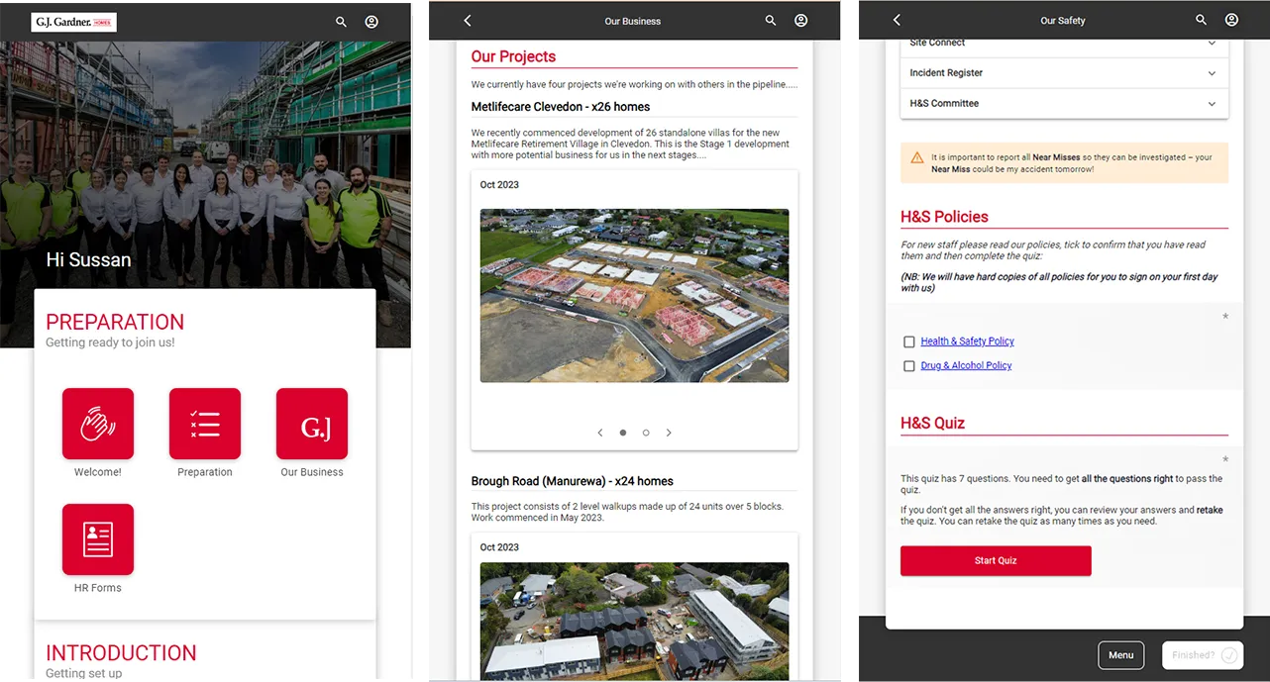Click 'Oct 2023' date above Metlifecare photo
The image size is (1270, 682).
pyautogui.click(x=499, y=185)
